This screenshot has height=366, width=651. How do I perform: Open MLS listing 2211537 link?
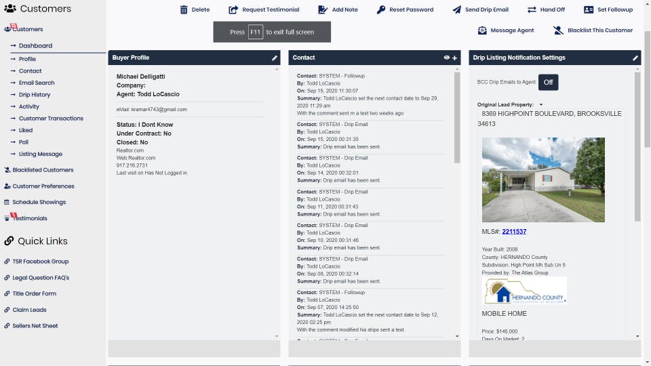[514, 232]
